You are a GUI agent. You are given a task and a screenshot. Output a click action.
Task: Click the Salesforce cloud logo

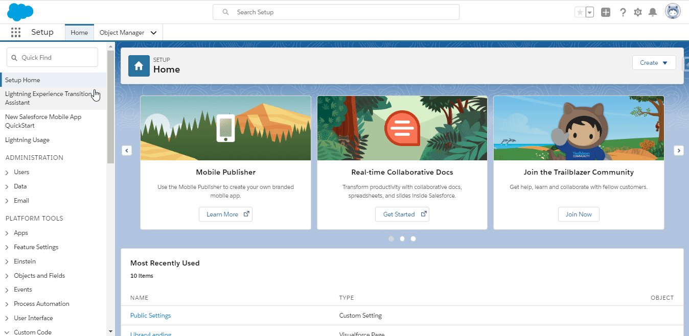coord(20,12)
